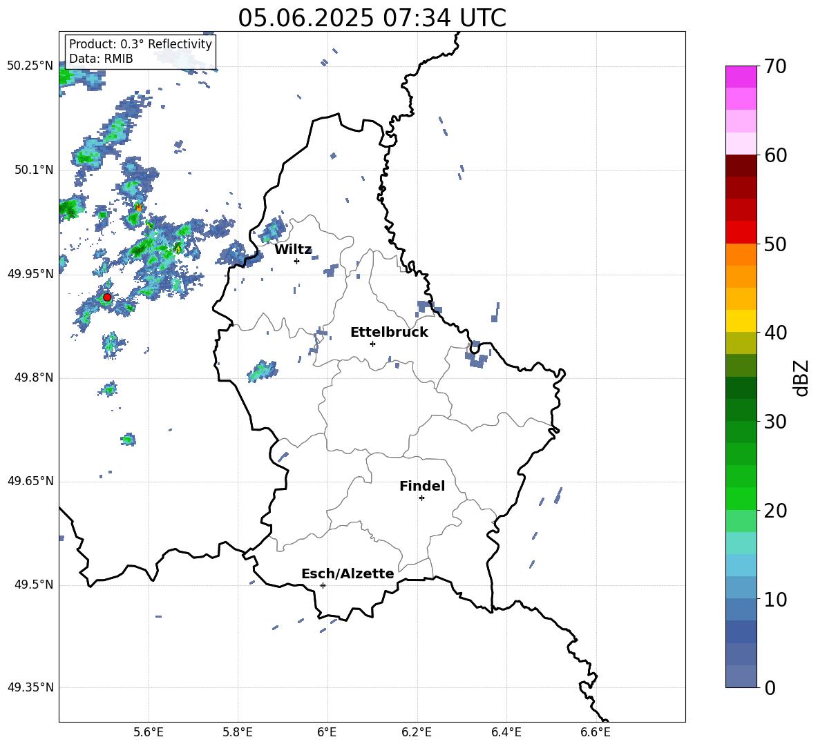Click the 6°E longitude tick label
The height and width of the screenshot is (746, 818).
[x=327, y=732]
